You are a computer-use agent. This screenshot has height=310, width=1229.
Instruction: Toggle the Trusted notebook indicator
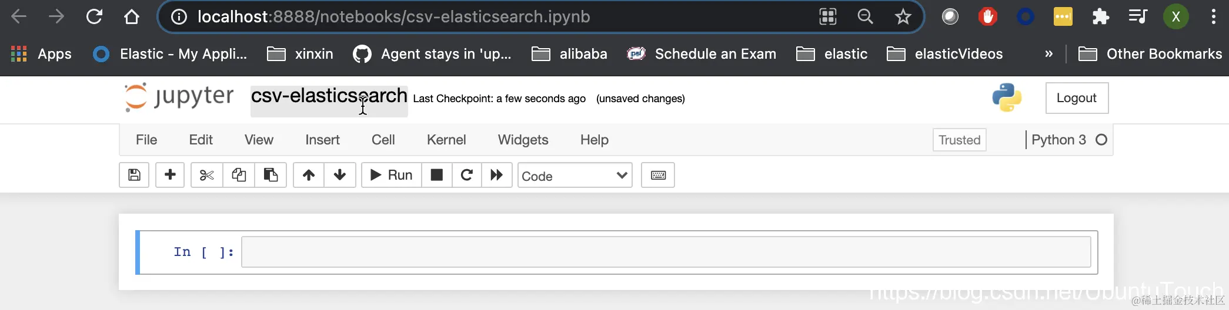[x=959, y=140]
